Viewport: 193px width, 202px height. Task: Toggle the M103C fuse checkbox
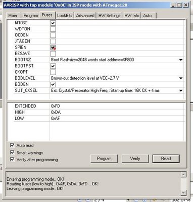[53, 23]
